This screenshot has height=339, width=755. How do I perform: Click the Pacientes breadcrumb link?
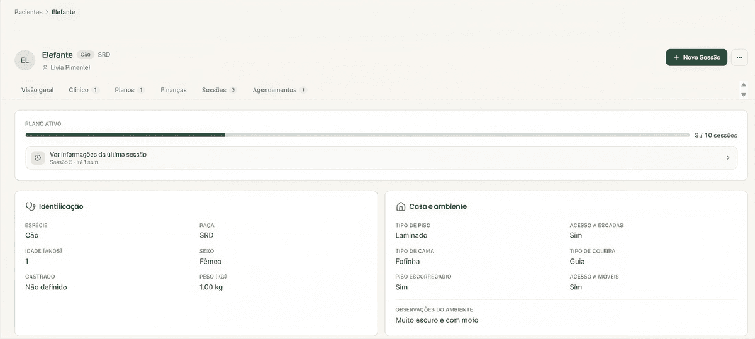click(28, 12)
